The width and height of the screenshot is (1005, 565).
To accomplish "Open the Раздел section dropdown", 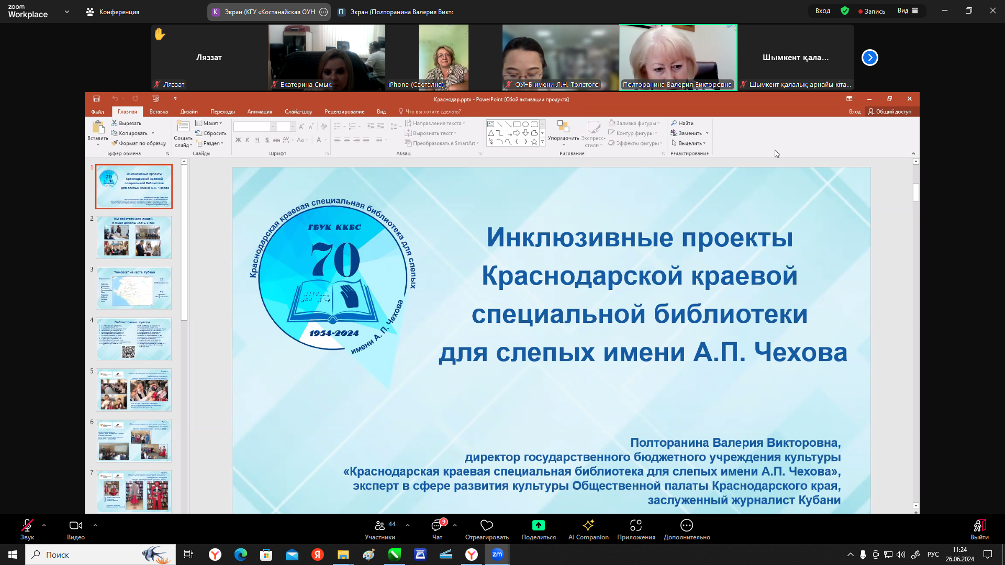I will (209, 143).
